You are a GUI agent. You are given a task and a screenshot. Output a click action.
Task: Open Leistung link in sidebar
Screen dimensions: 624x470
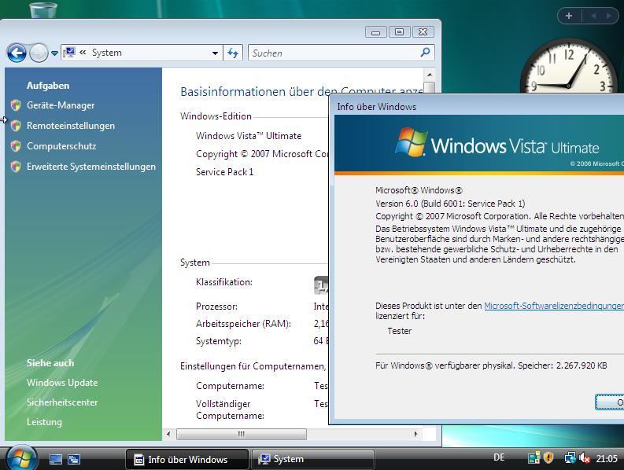coord(44,422)
